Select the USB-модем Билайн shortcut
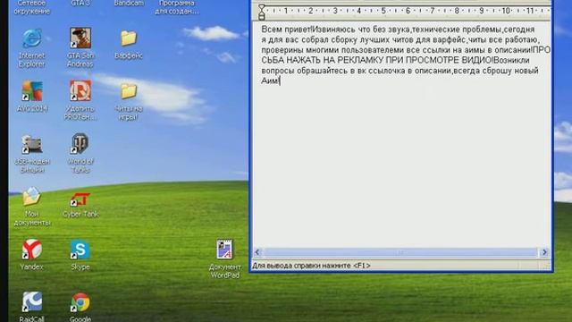The width and height of the screenshot is (572, 322). pos(32,144)
